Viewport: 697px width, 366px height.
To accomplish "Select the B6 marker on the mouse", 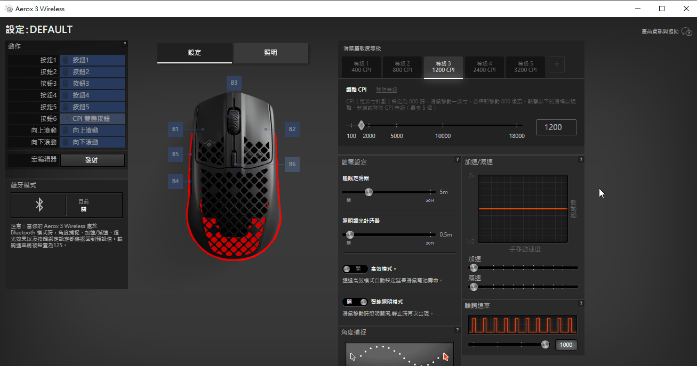I will coord(292,165).
